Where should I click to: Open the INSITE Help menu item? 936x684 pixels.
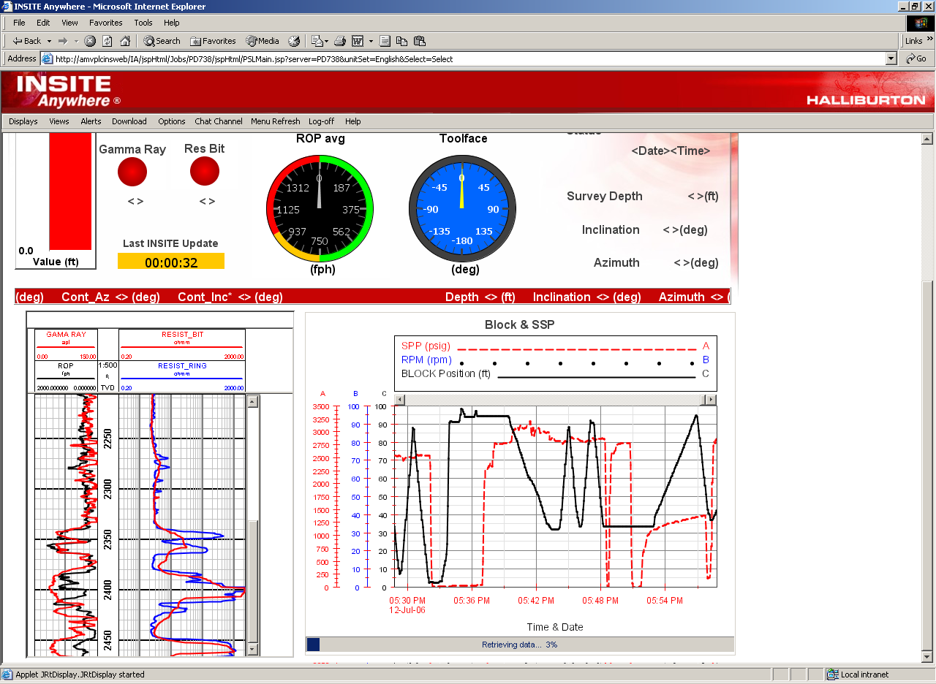click(x=353, y=121)
